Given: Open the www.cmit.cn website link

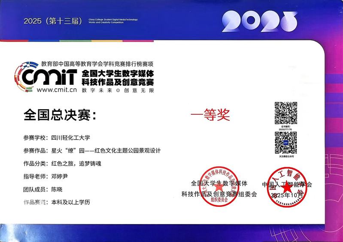Looking at the screenshot, I should (56, 90).
